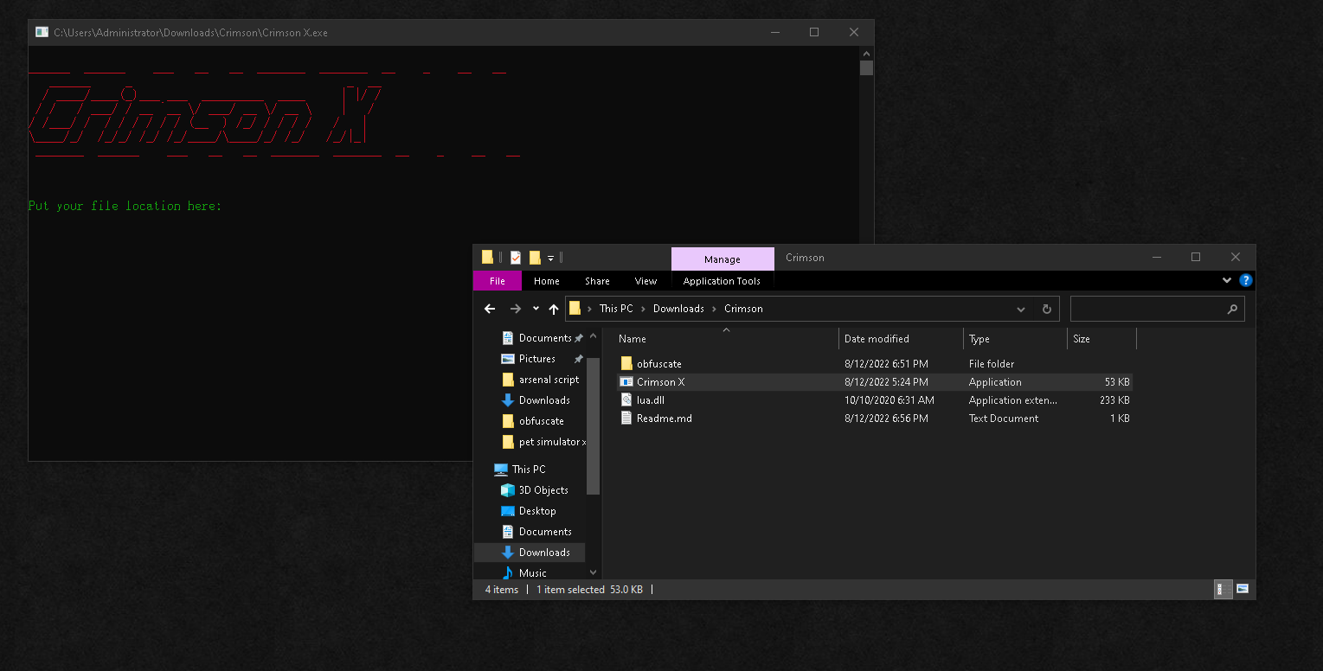The image size is (1323, 671).
Task: Sort files by the Name column header
Action: (x=632, y=338)
